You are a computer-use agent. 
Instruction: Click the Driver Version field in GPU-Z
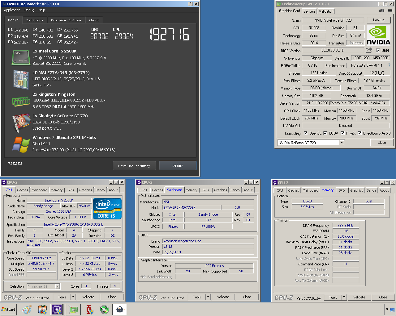pos(346,103)
